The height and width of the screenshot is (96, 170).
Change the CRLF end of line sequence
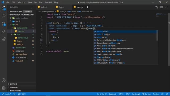coord(127,94)
